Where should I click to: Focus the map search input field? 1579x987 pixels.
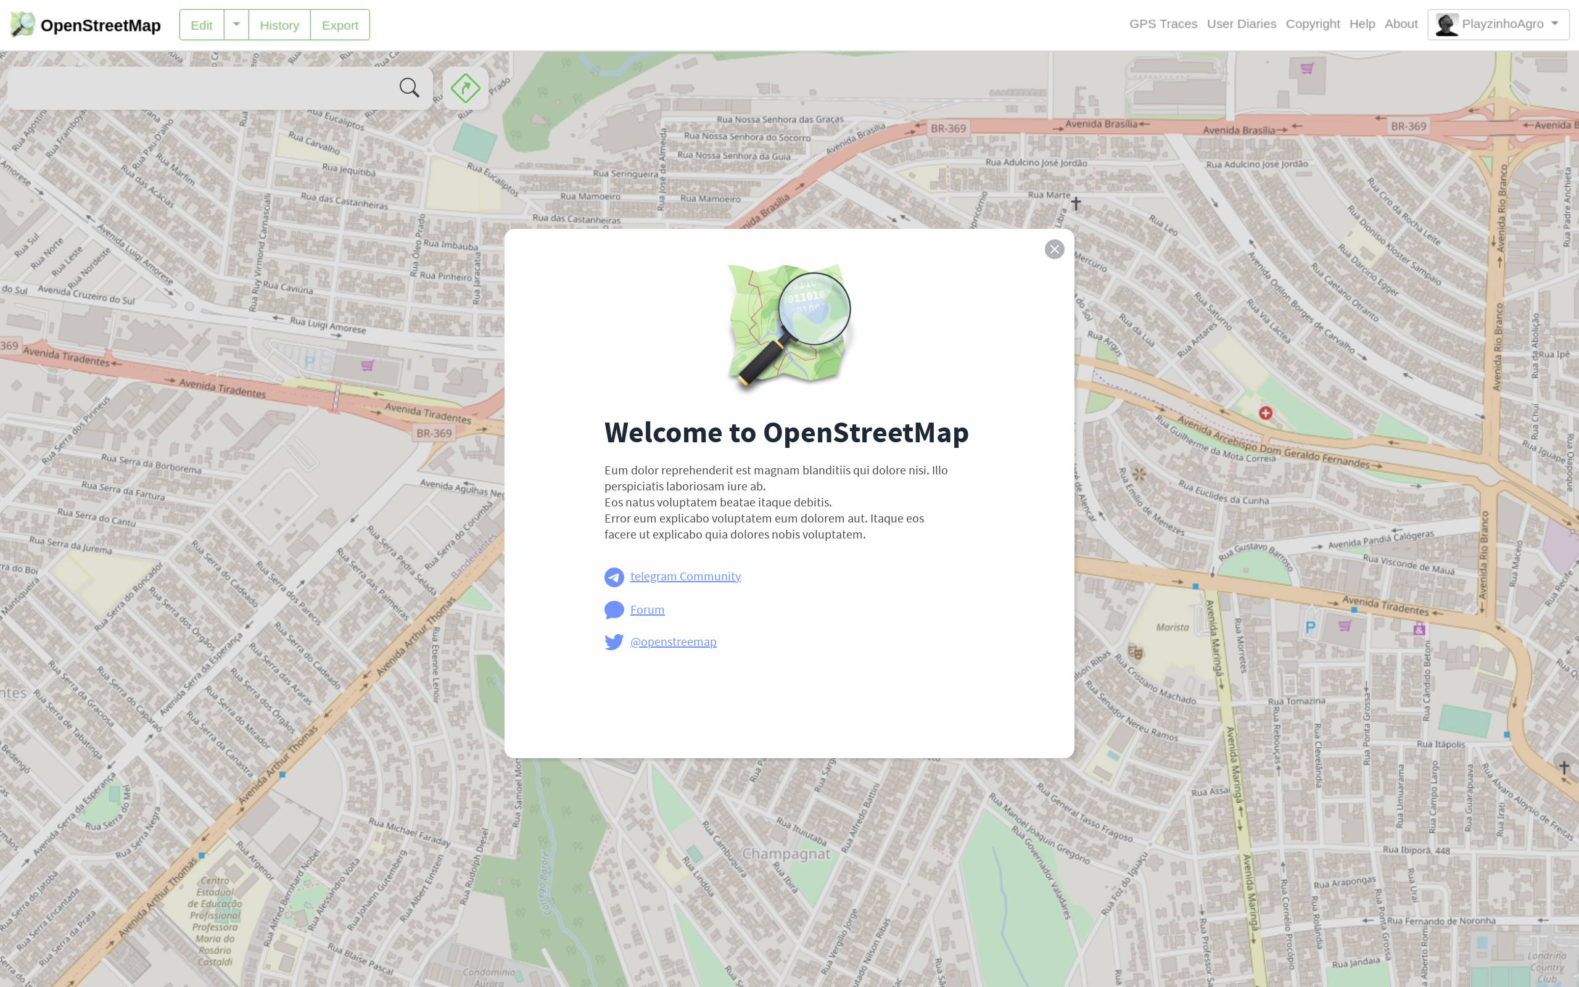click(x=202, y=88)
